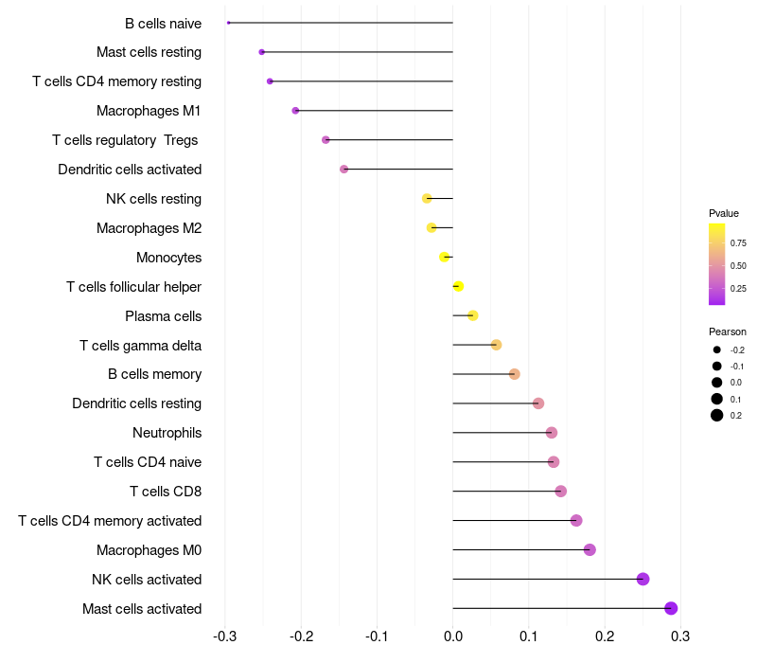Select the Neutrophils axis label

167,433
